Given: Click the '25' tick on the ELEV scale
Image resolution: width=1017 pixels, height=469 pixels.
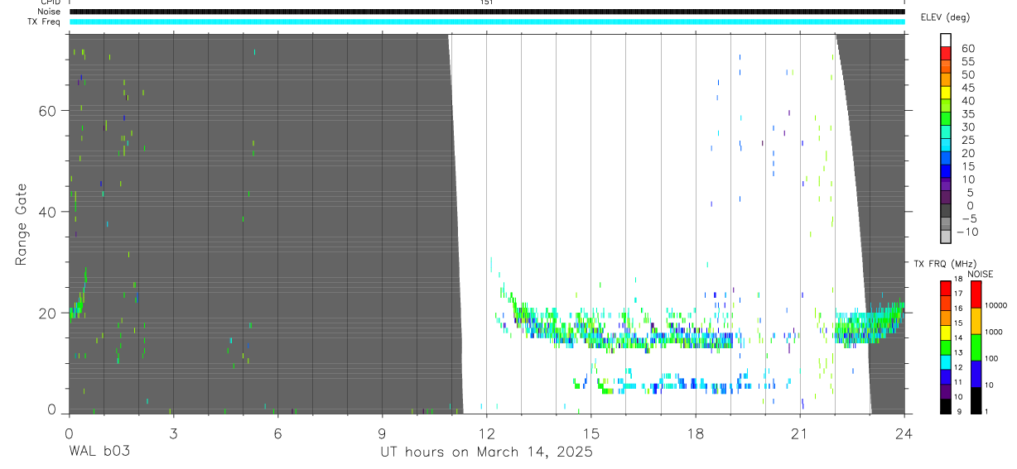Looking at the screenshot, I should [x=967, y=140].
